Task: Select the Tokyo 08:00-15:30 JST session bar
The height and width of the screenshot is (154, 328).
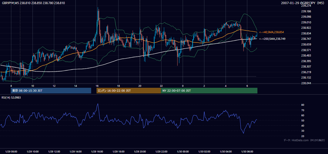Action: [x=51, y=91]
